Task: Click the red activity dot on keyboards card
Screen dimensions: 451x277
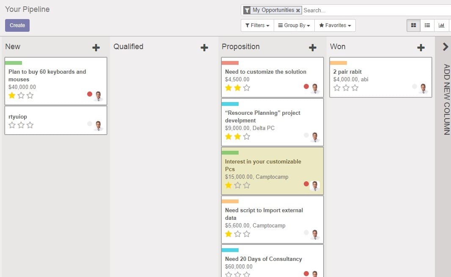Action: point(89,94)
